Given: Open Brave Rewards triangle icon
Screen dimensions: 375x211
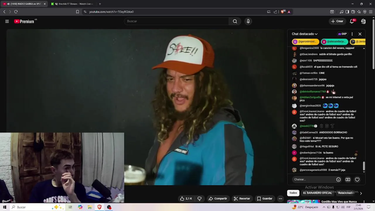Looking at the screenshot, I should pyautogui.click(x=289, y=12).
